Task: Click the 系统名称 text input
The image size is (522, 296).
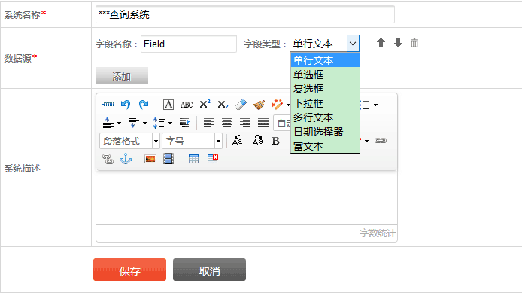Action: [x=245, y=14]
